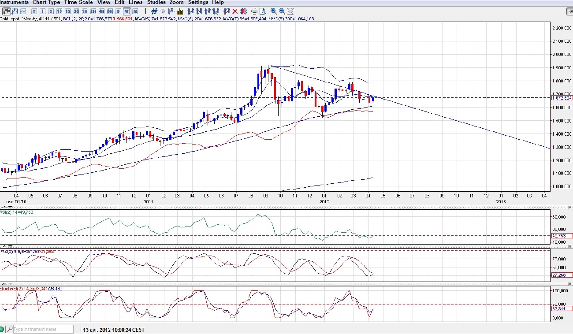Choose the monthly (M) timeframe button

pos(135,11)
